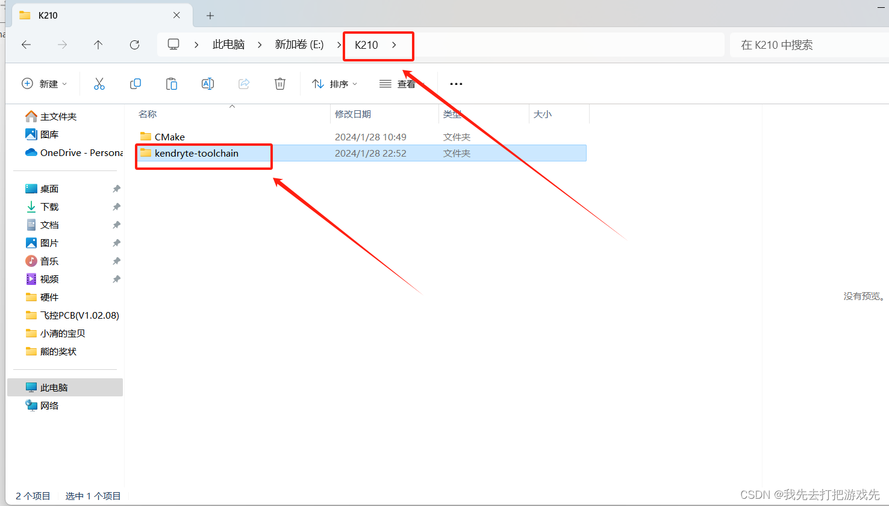This screenshot has width=889, height=506.
Task: Open 下载 quick access item
Action: 42,207
